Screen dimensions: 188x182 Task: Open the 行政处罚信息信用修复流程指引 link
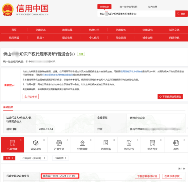click(58, 75)
